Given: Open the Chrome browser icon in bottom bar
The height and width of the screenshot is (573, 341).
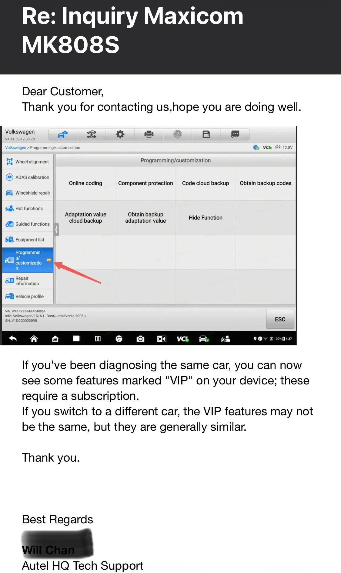Looking at the screenshot, I should point(119,339).
